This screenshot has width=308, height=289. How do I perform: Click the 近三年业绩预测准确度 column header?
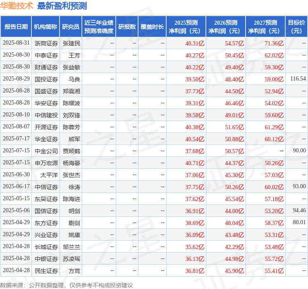coord(99,27)
